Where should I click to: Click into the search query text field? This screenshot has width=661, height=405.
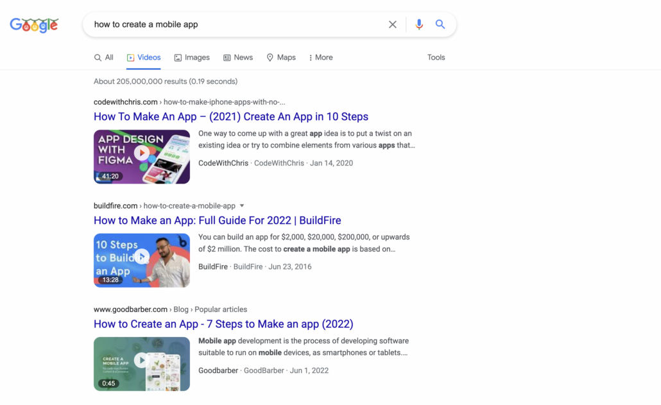(x=231, y=24)
